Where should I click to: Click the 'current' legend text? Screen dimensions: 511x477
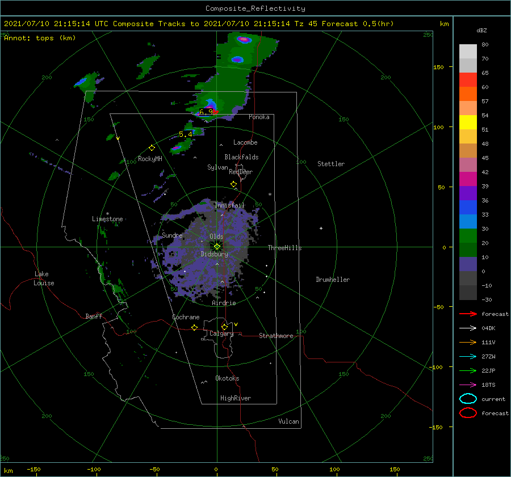pos(493,399)
